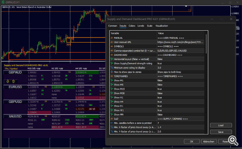This screenshot has width=242, height=149.
Task: Open the Levels tab
Action: click(x=141, y=26)
